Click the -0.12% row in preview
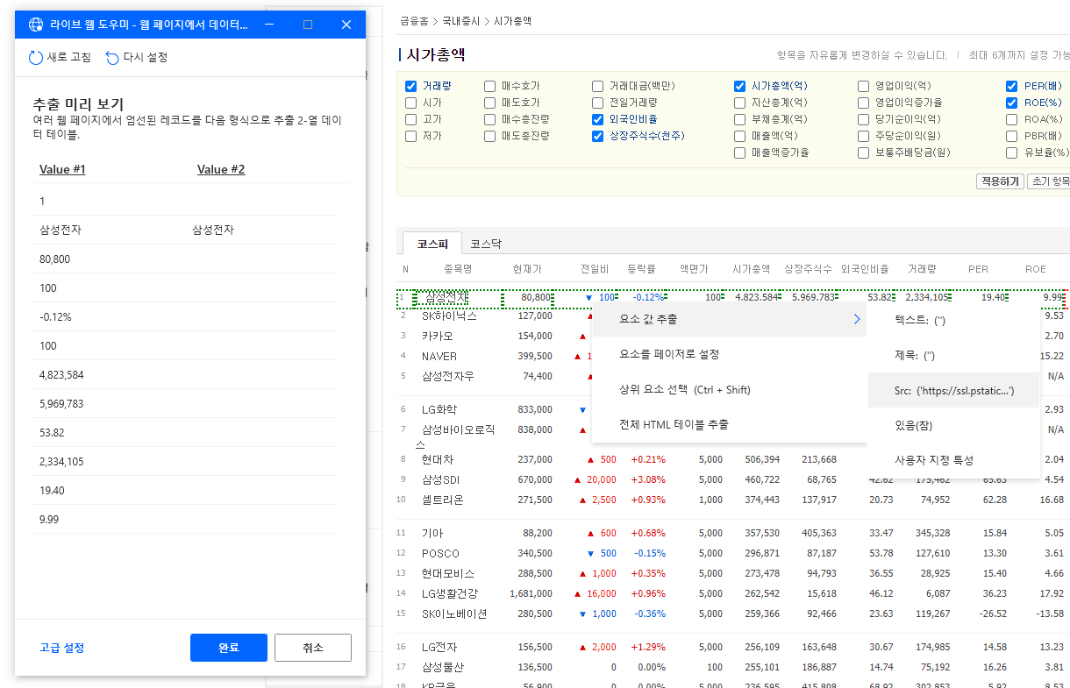 [x=184, y=317]
